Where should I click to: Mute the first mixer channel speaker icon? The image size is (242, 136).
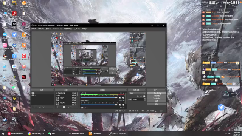coord(120,97)
